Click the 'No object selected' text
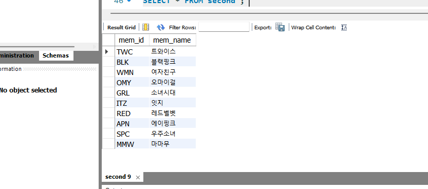The image size is (428, 189). (x=28, y=90)
